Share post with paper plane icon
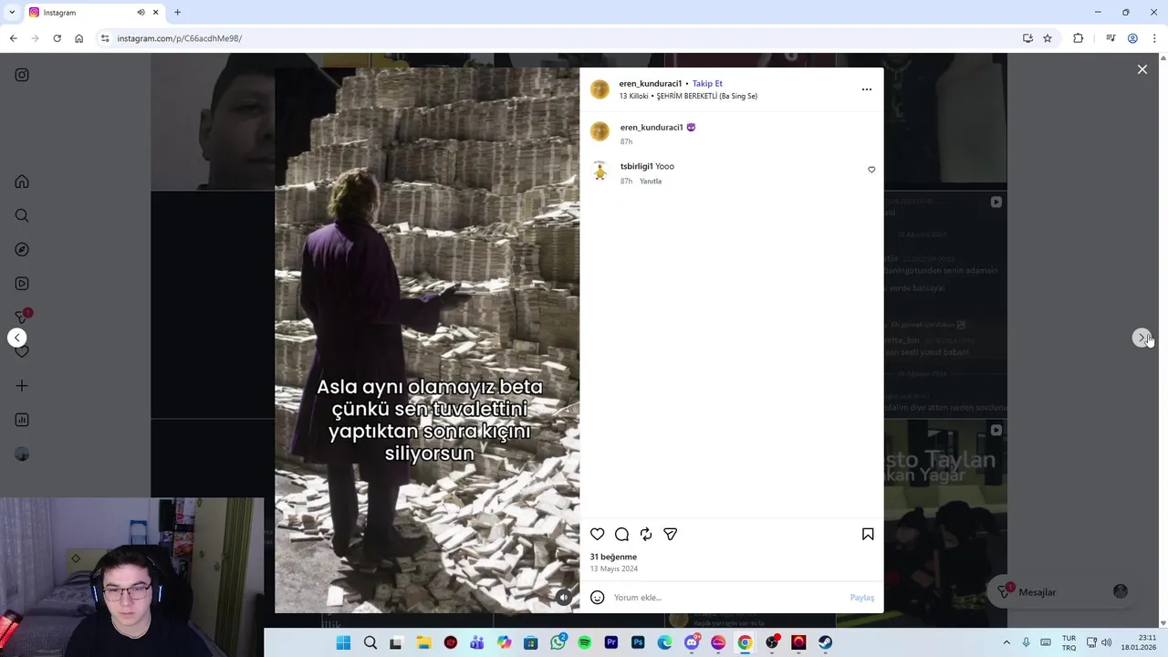1168x657 pixels. click(670, 534)
